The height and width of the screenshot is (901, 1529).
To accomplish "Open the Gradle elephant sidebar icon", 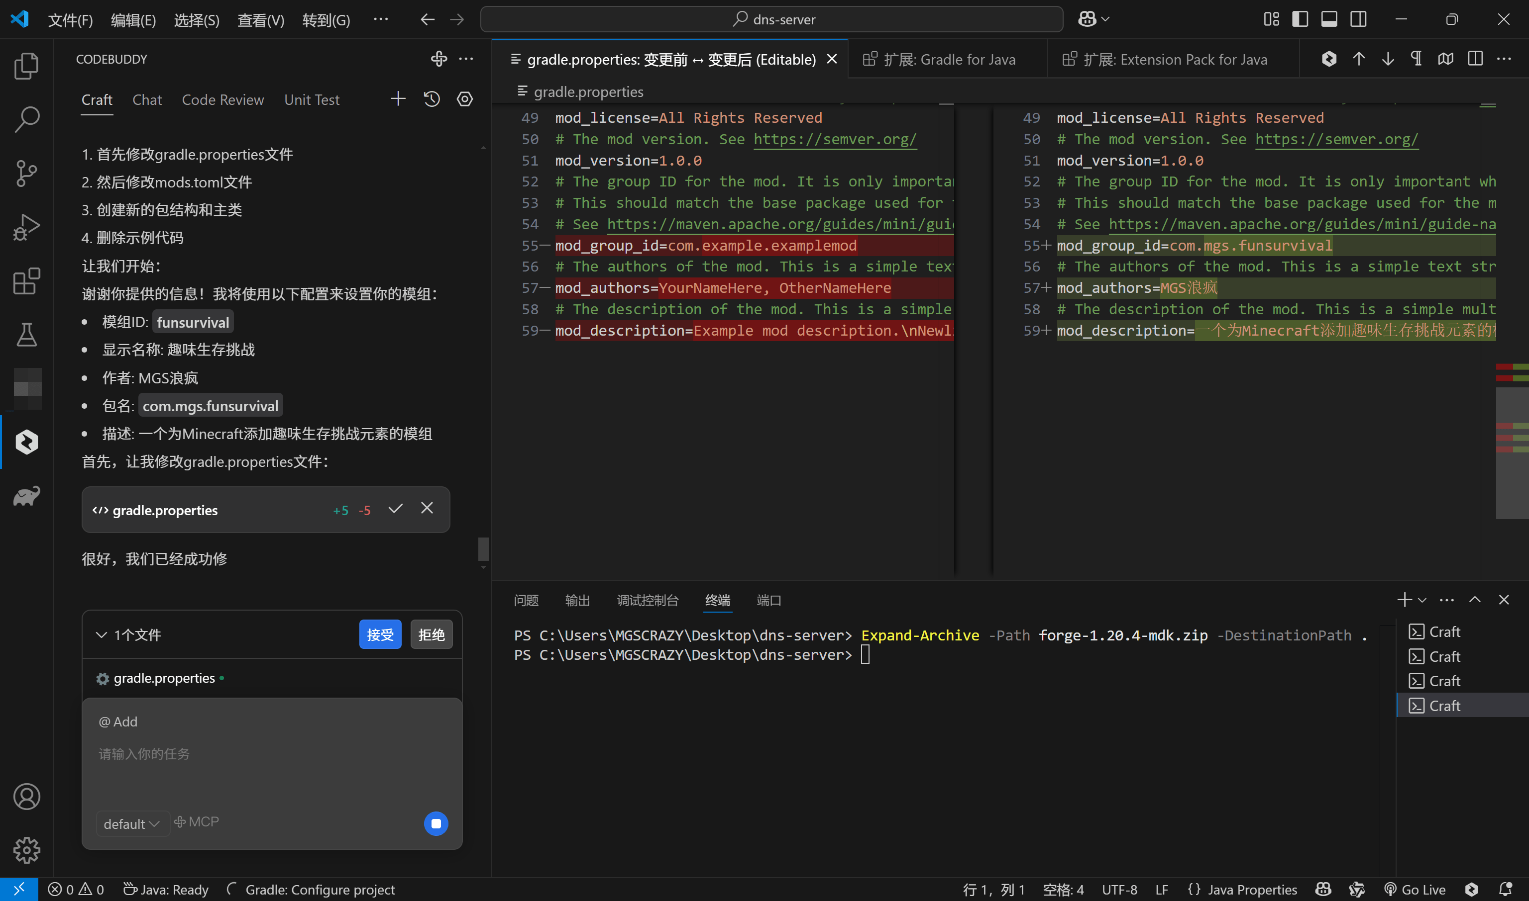I will 26,496.
